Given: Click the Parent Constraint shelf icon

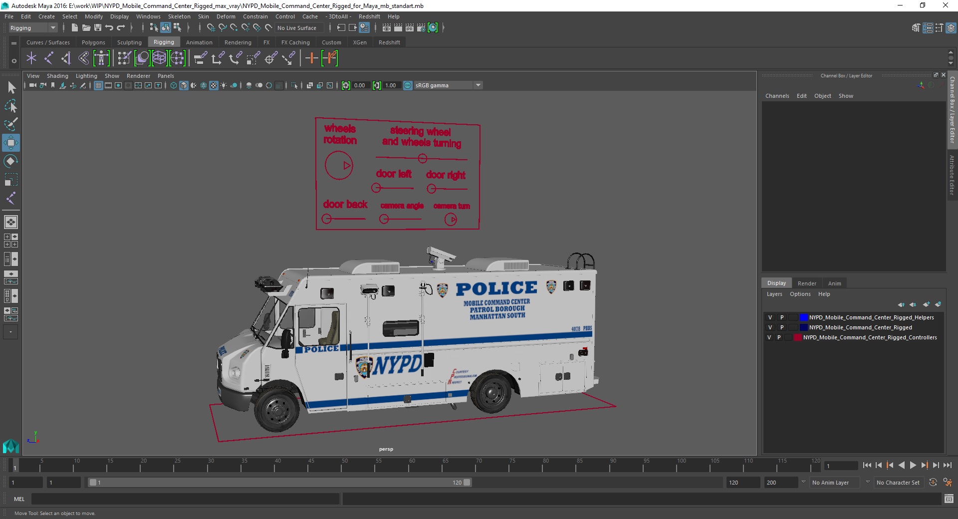Looking at the screenshot, I should pos(201,58).
